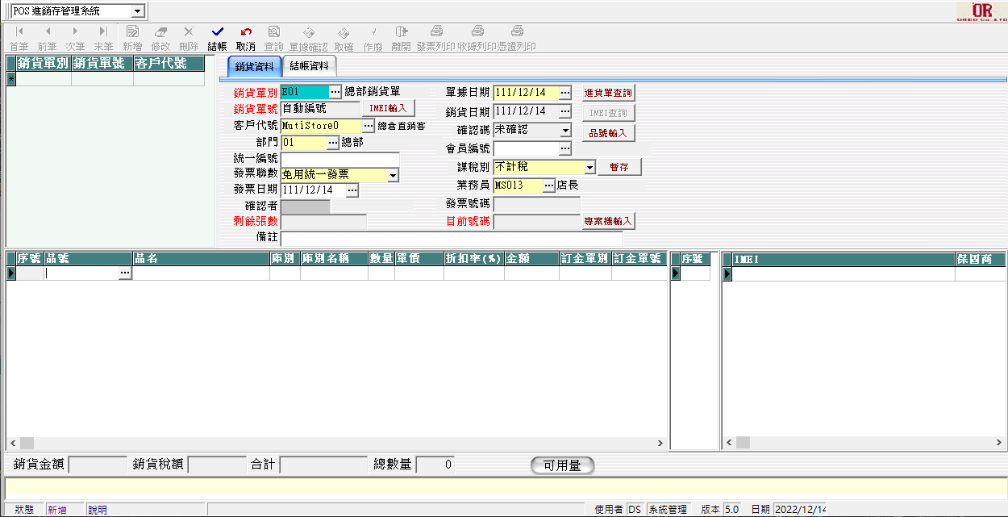
Task: Expand the 發票聯數 invoice type dropdown
Action: click(393, 175)
